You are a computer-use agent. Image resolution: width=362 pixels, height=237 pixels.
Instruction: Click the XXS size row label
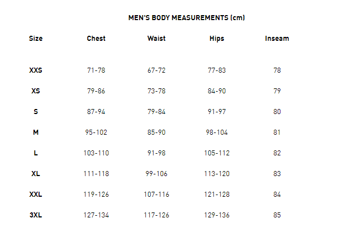[x=36, y=70]
